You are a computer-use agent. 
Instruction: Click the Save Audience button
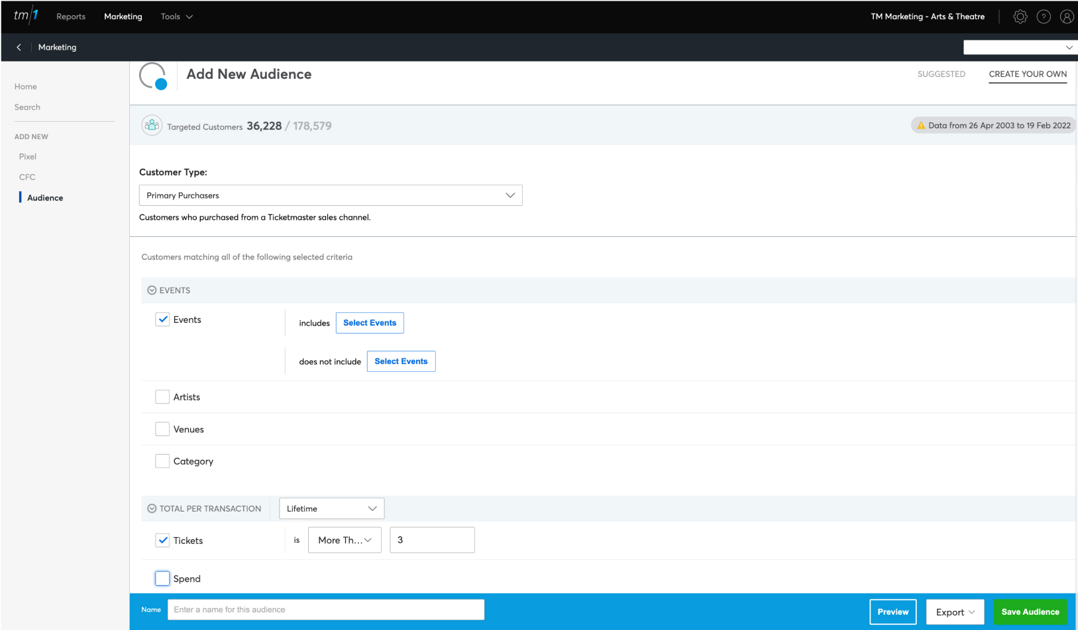(1030, 612)
